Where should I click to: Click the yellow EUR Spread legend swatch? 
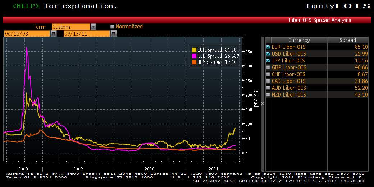tap(194, 50)
